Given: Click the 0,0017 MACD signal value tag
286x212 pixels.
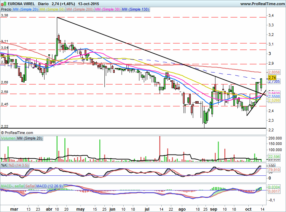Looking at the screenshot, I should (x=274, y=191).
